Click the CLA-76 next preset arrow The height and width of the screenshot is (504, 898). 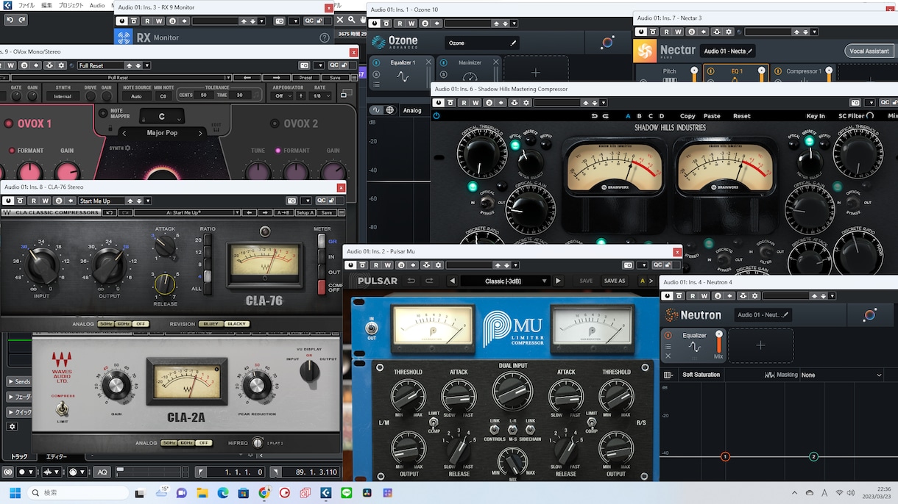(264, 212)
